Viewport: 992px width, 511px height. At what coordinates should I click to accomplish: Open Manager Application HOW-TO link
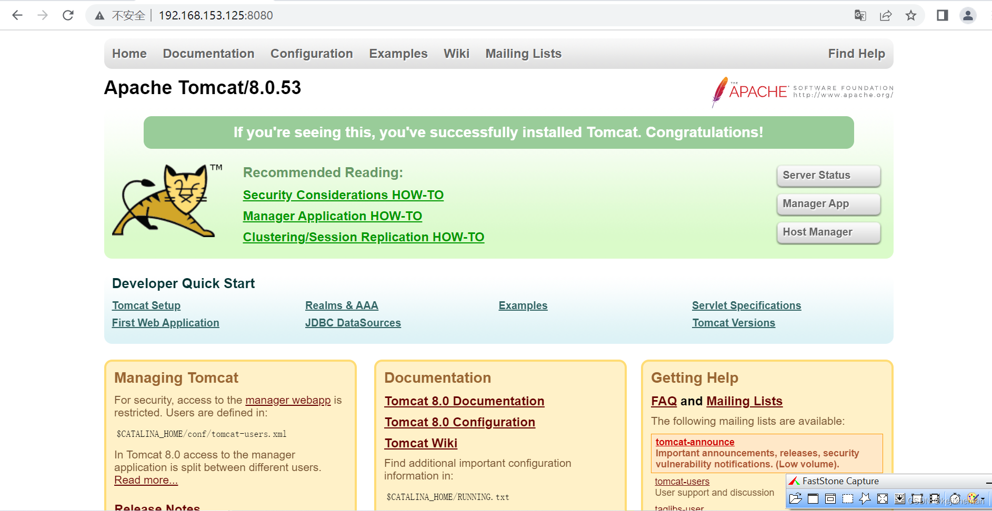pyautogui.click(x=333, y=216)
